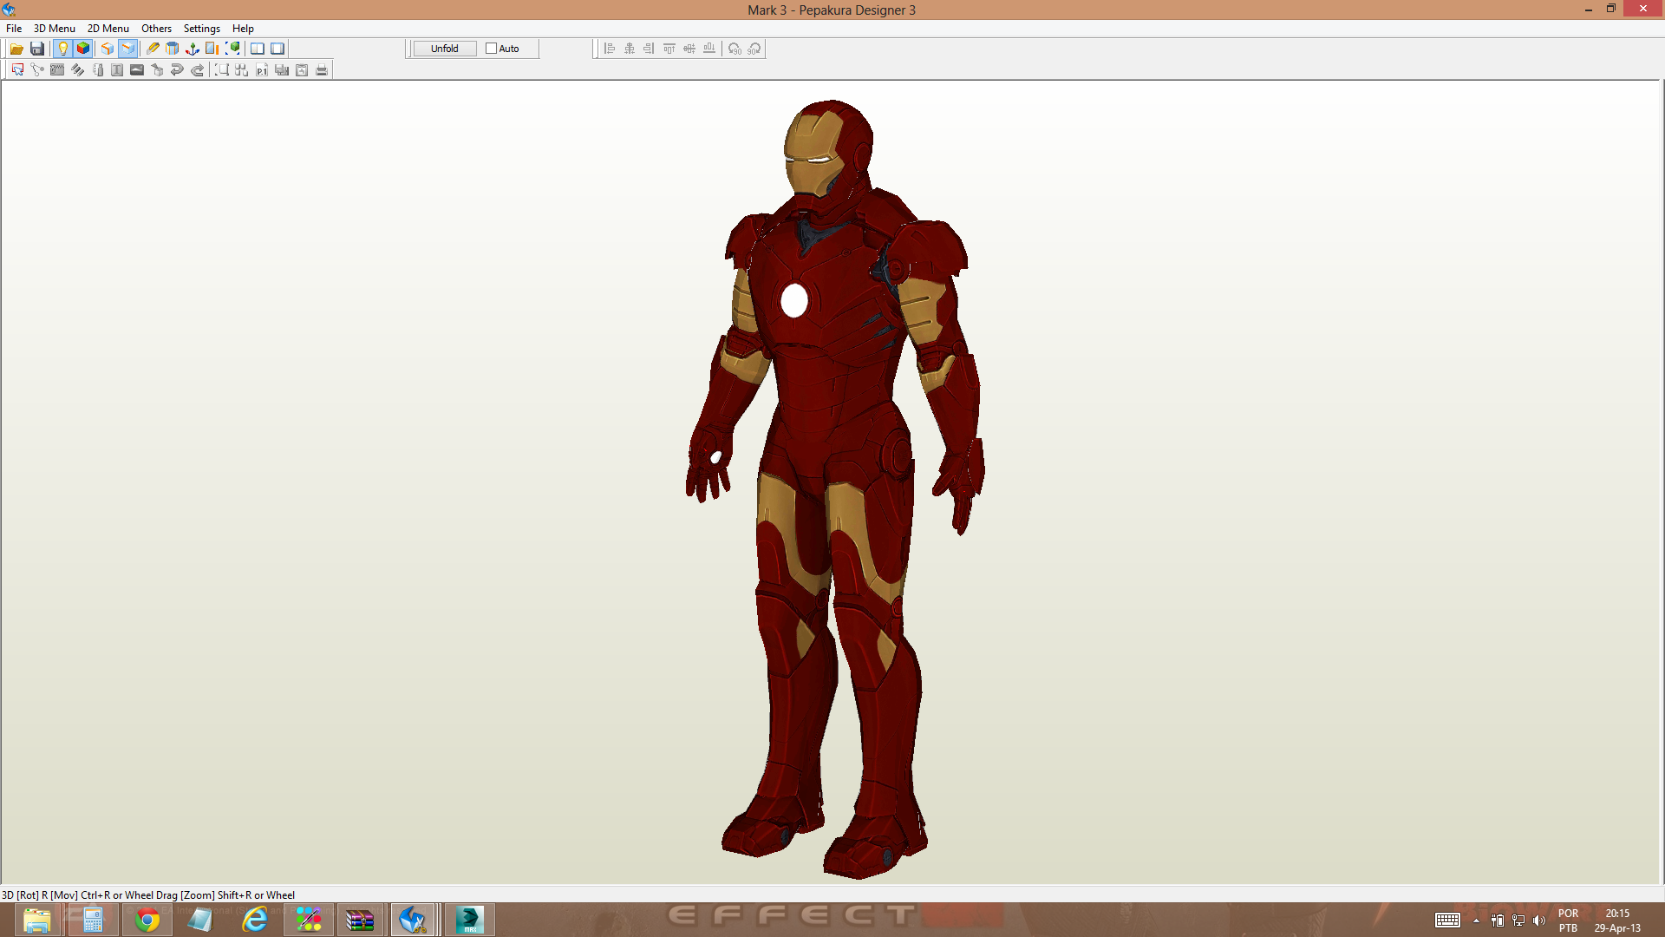Screen dimensions: 1665x937
Task: Show hidden tray icons arrow
Action: (x=1476, y=921)
